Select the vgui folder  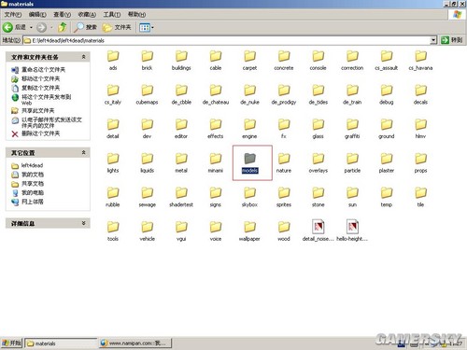click(181, 231)
